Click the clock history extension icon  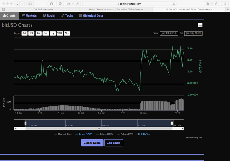pos(77,4)
